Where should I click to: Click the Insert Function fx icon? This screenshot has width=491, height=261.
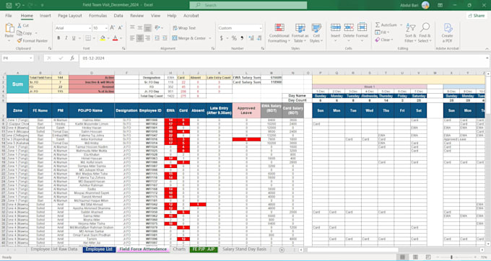point(72,58)
